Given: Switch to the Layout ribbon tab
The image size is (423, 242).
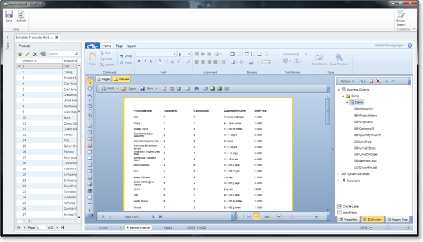Looking at the screenshot, I should (132, 46).
